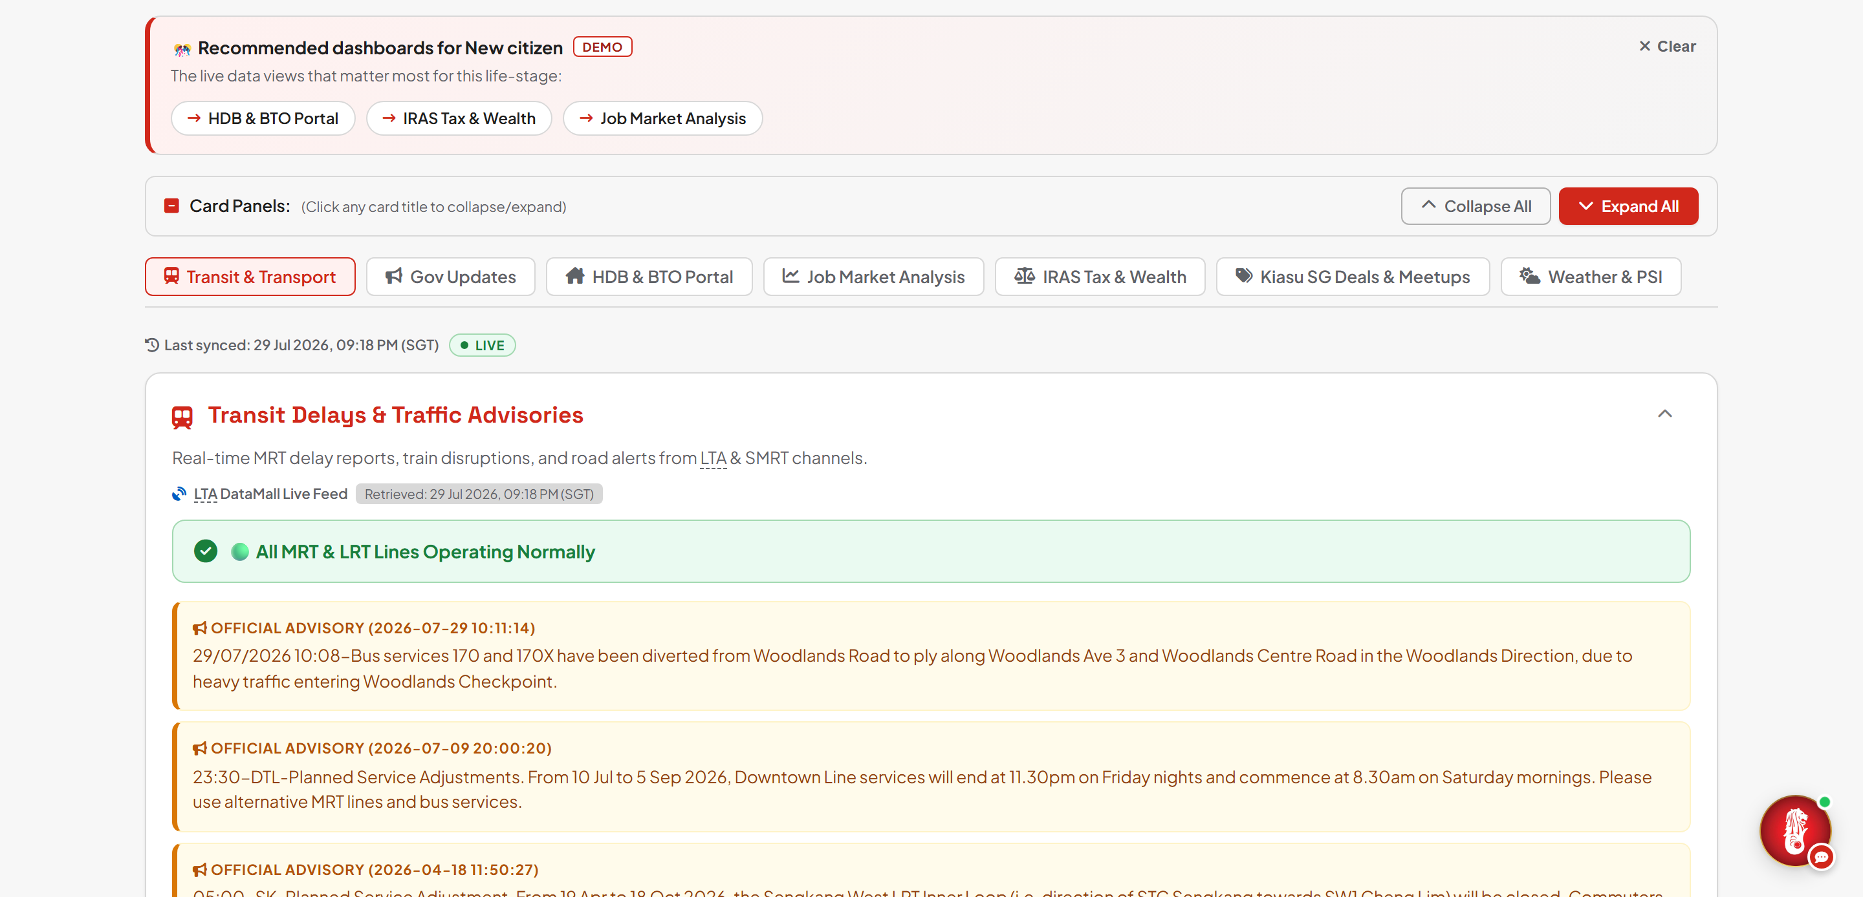Image resolution: width=1863 pixels, height=897 pixels.
Task: Click the LIVE status badge
Action: coord(483,345)
